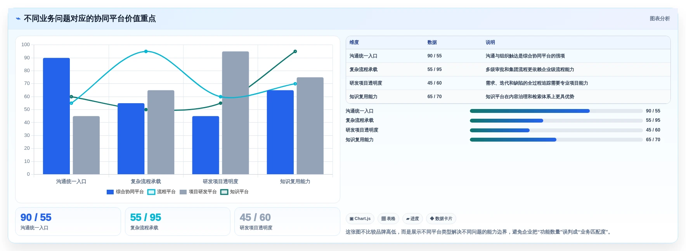Click the gray 项目研发平台 legend swatch

(x=183, y=192)
